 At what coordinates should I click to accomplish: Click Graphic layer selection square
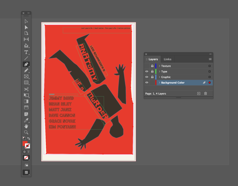click(x=209, y=77)
